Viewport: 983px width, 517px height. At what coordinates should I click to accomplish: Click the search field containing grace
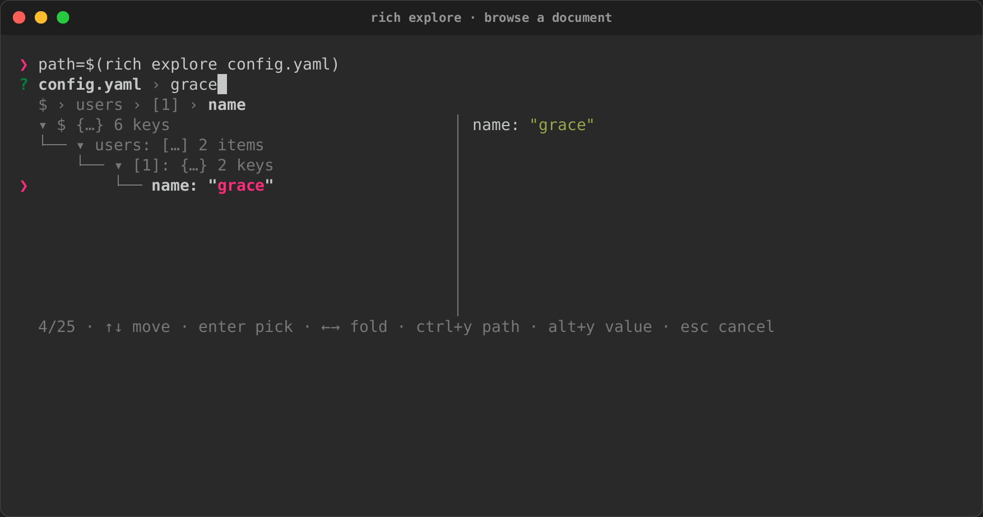[198, 85]
